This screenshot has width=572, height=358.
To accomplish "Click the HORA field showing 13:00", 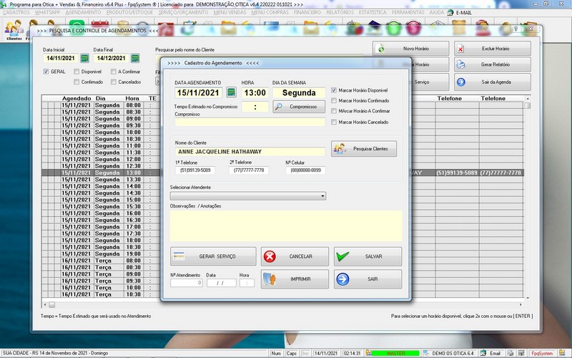I will pos(255,93).
